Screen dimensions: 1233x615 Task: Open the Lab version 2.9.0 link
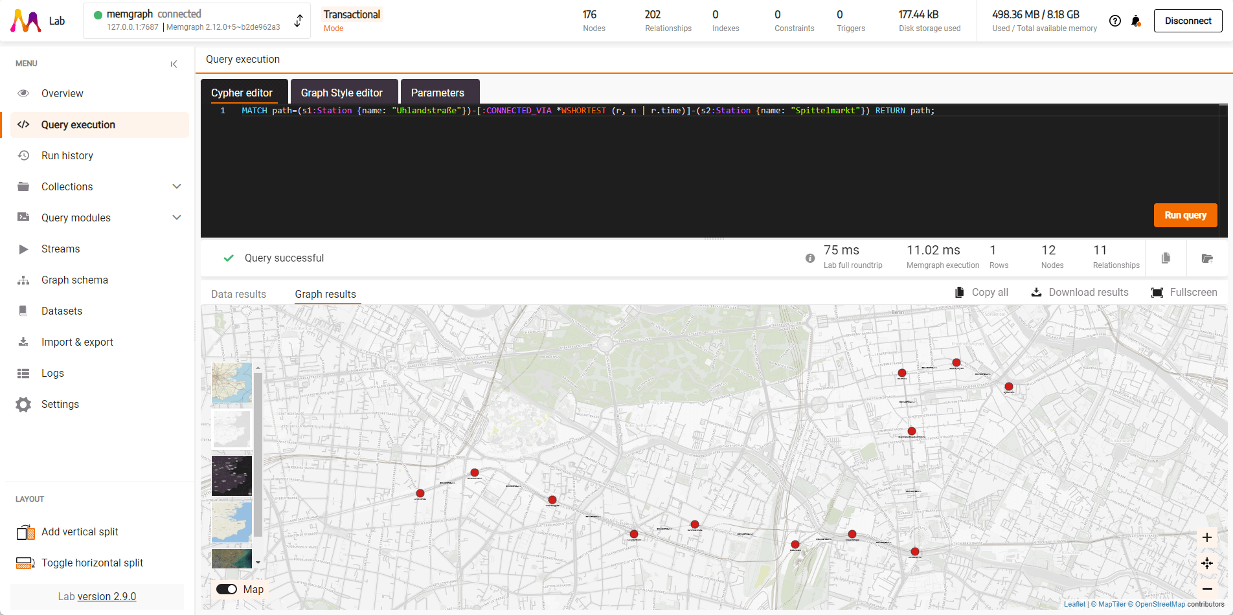pyautogui.click(x=107, y=596)
